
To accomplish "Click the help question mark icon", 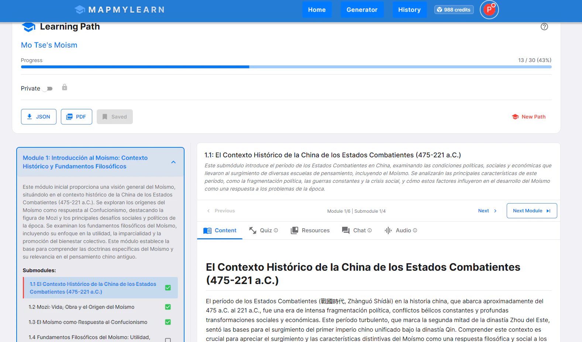I will click(544, 27).
